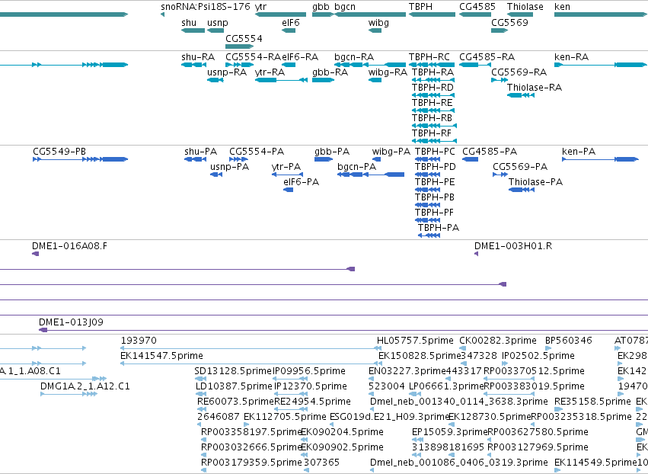
Task: Select the shu gene label
Action: coord(188,22)
